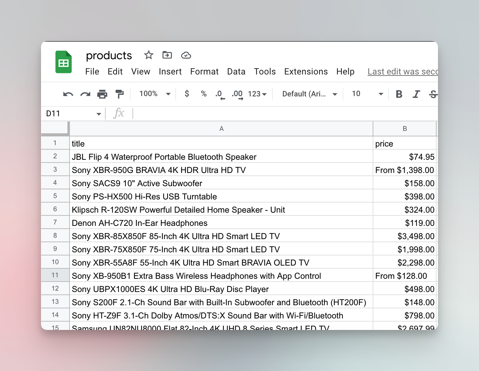Image resolution: width=479 pixels, height=371 pixels.
Task: Increase decimal places
Action: coord(237,94)
